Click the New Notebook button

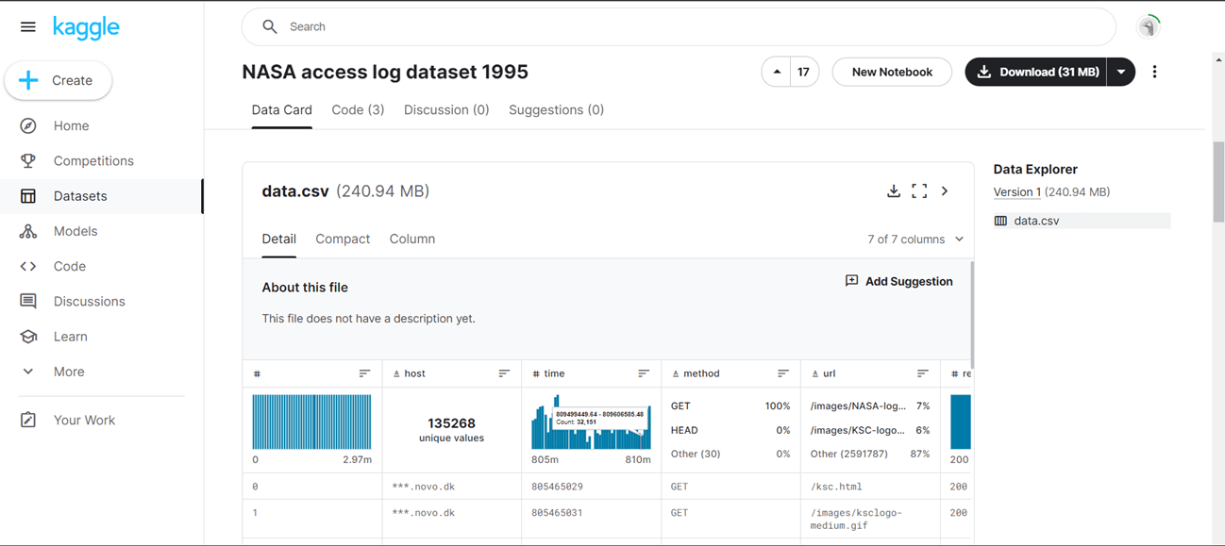(x=892, y=72)
